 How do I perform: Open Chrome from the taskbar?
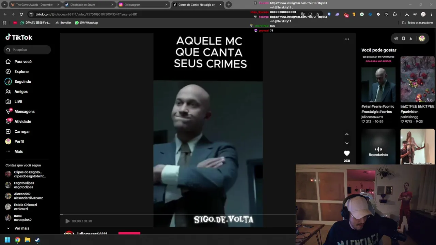click(x=17, y=240)
